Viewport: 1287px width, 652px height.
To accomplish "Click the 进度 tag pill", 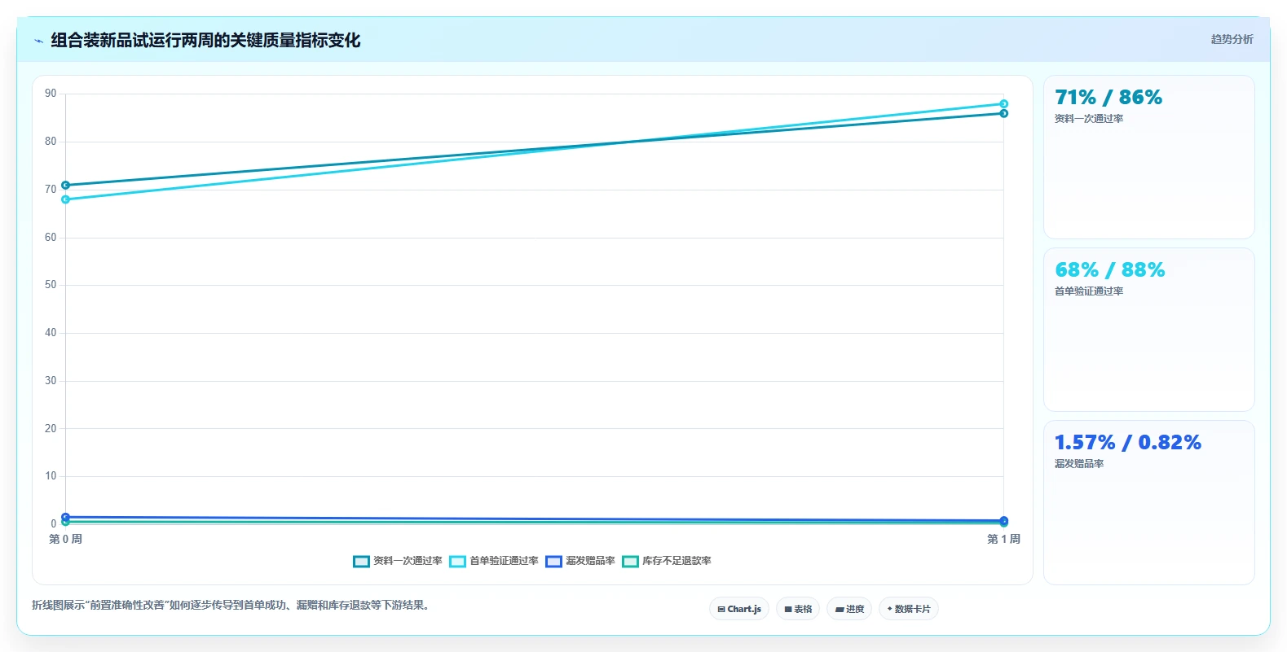I will tap(849, 609).
